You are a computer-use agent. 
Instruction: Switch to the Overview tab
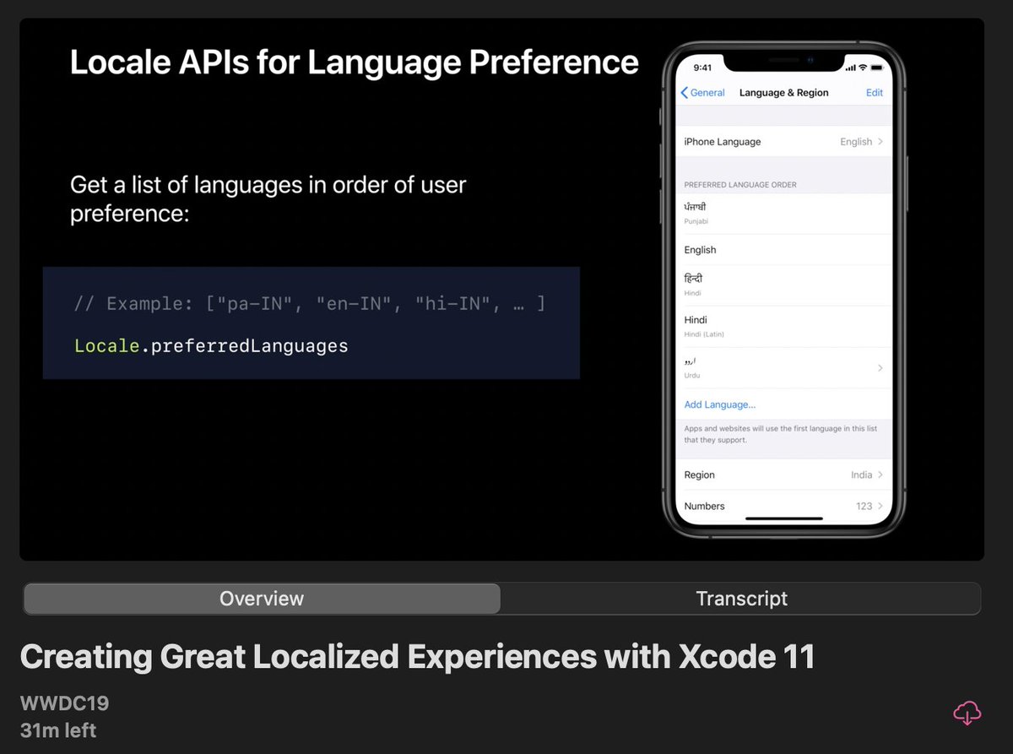[x=262, y=599]
